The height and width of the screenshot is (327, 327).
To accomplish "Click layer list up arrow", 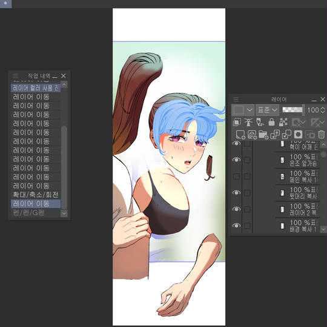I will tap(323, 144).
